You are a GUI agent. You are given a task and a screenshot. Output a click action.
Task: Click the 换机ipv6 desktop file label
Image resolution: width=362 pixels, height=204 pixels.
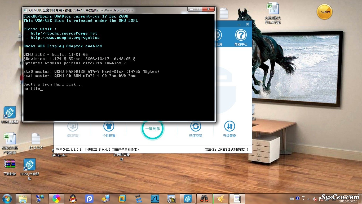click(60, 155)
